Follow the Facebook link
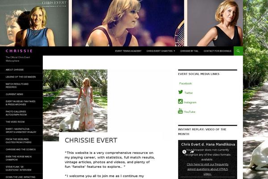Screen dimensions: 268x179 tap(185, 83)
